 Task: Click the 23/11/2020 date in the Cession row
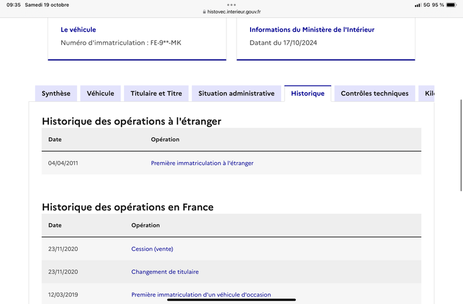pos(63,249)
